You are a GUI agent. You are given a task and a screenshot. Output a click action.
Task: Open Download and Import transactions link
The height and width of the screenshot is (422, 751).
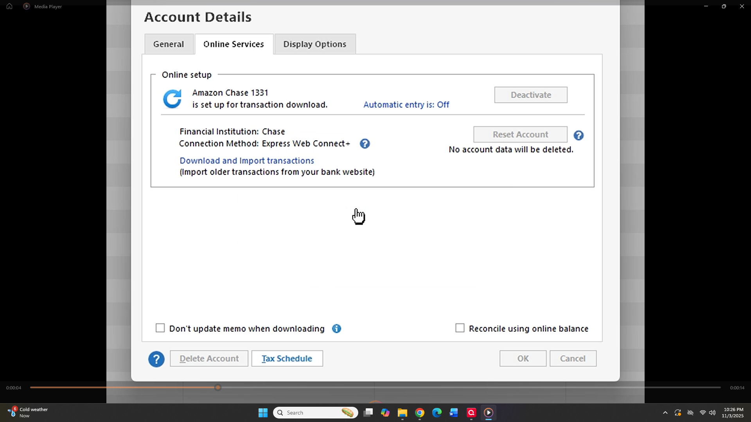[246, 161]
